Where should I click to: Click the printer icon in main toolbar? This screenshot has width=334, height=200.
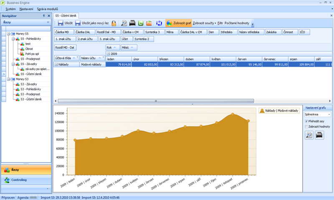[x=132, y=23]
